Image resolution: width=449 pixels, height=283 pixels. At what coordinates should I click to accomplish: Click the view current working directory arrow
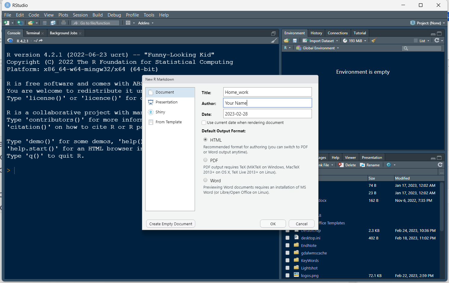pos(41,41)
